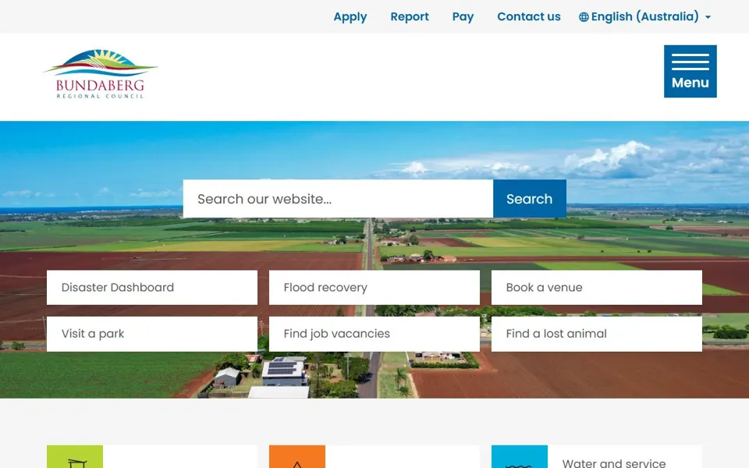Click the blue Search button

[x=530, y=199]
